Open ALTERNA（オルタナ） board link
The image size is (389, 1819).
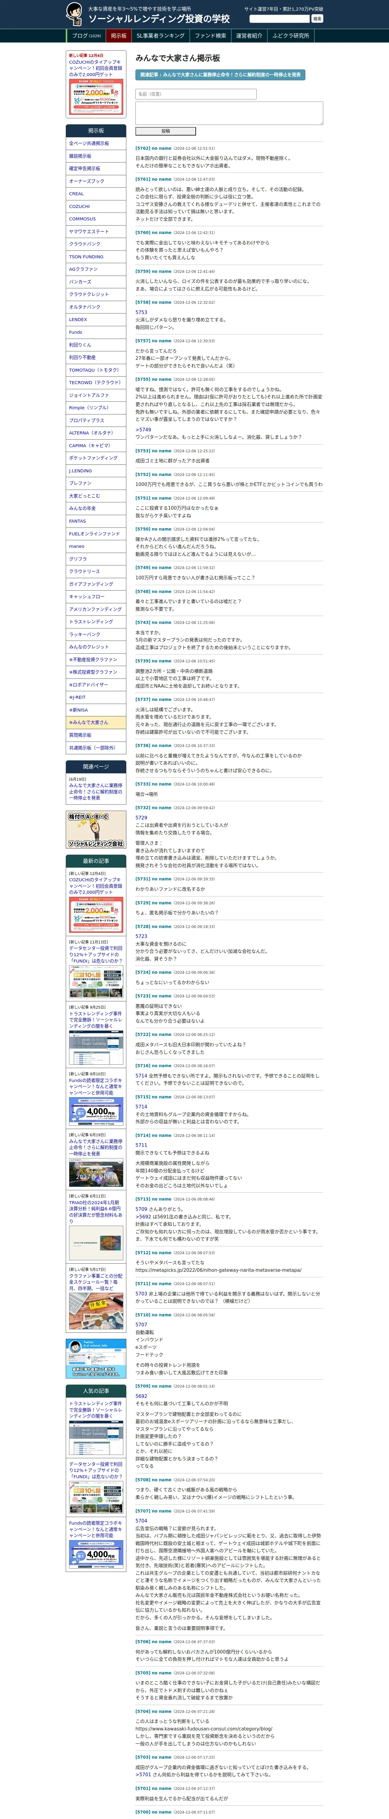[x=96, y=433]
